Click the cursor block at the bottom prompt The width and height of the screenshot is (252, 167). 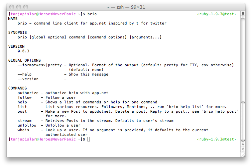88,139
